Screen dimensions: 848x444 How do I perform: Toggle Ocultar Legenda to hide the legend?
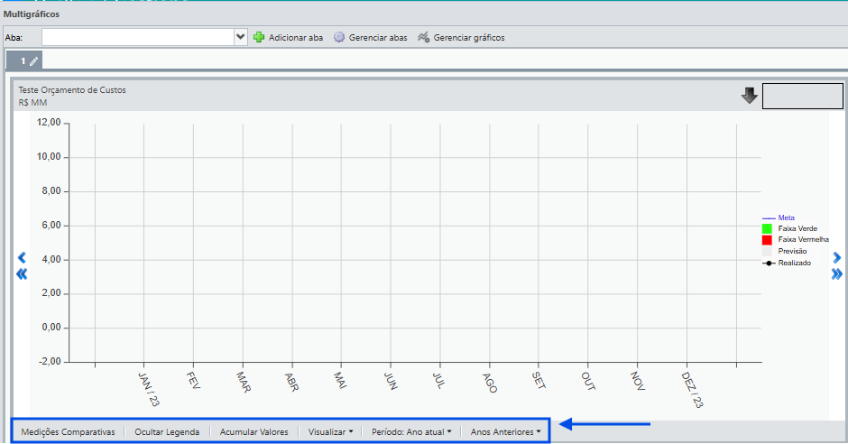167,431
